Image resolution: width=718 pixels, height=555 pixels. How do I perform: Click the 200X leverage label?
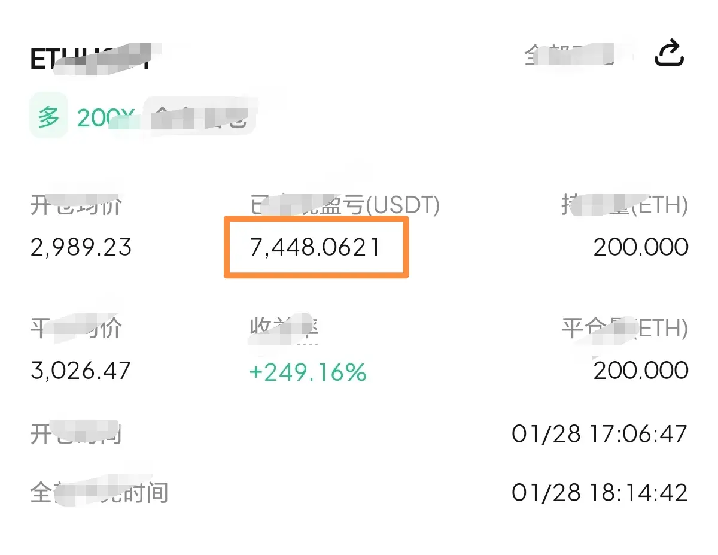tap(99, 119)
